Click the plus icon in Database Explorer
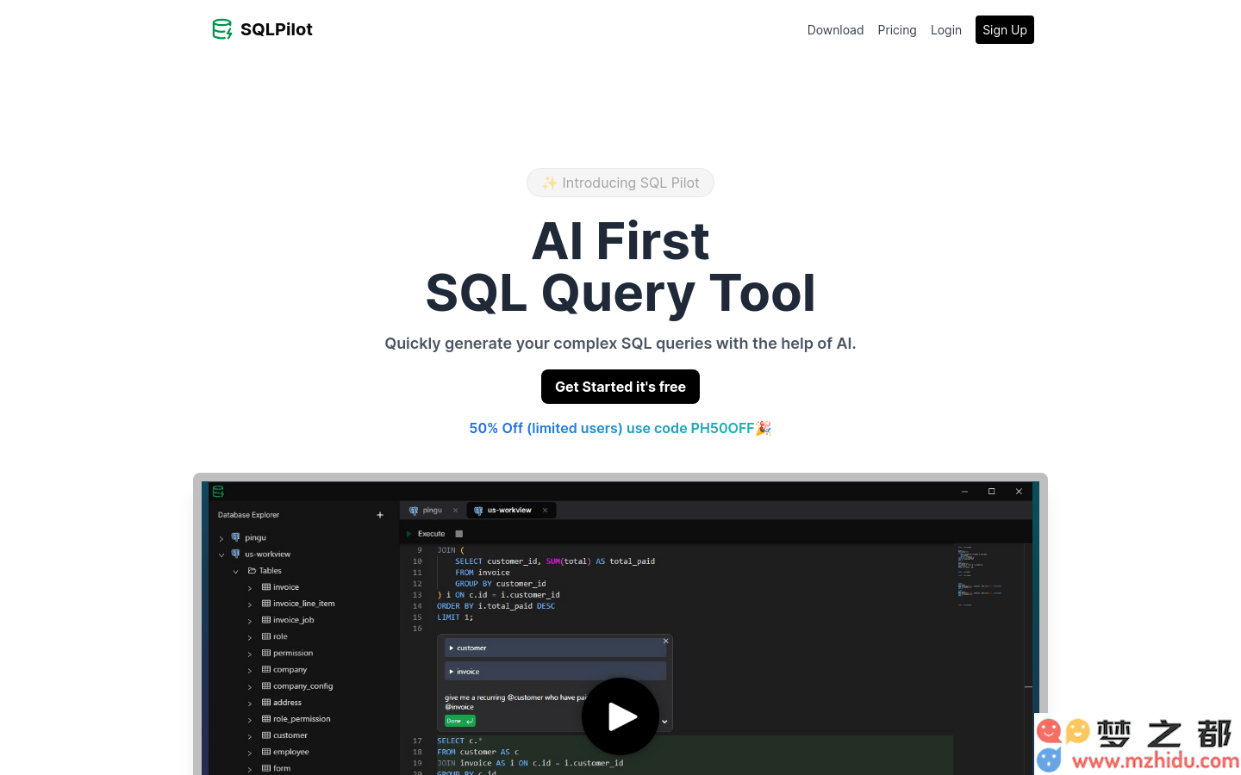This screenshot has height=775, width=1241. click(380, 515)
